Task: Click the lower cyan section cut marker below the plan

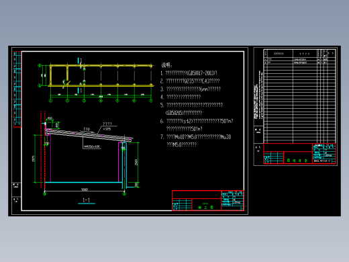Action: [79, 91]
